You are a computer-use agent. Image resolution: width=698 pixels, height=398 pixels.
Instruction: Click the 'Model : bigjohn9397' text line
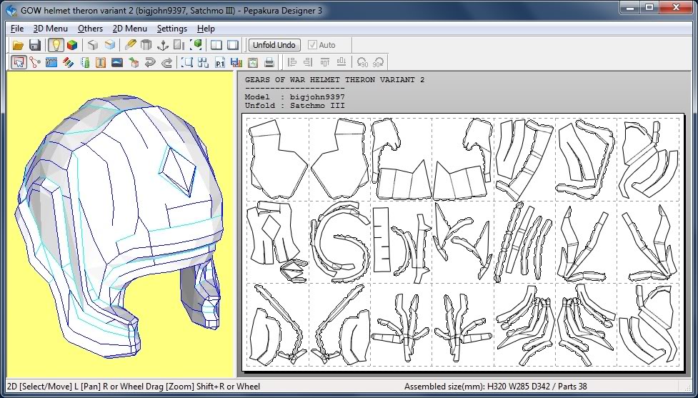(294, 96)
